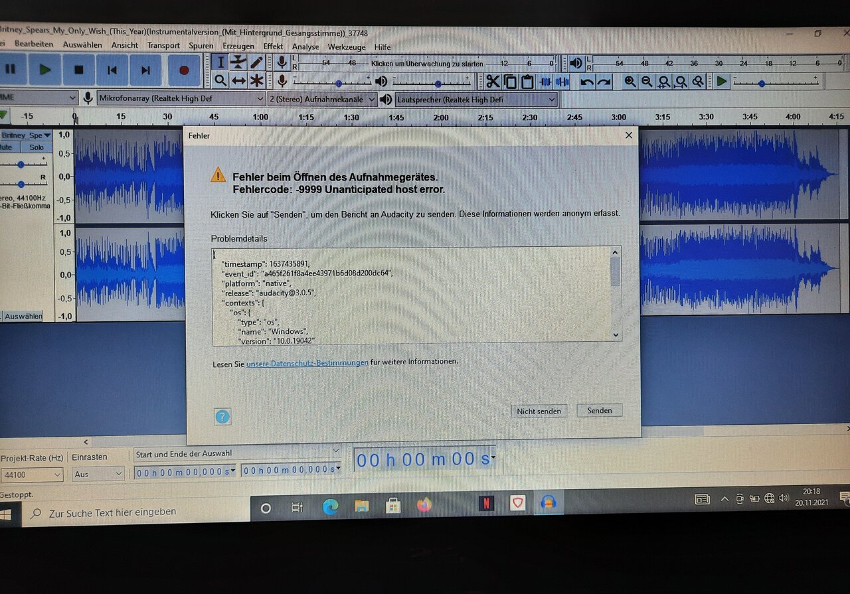Open the Mikrofonarray recording device dropdown
This screenshot has width=850, height=594.
tap(181, 98)
